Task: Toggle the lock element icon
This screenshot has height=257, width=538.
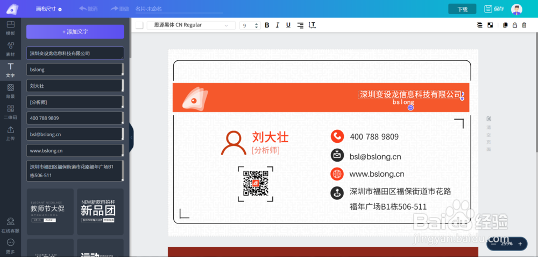Action: click(515, 25)
